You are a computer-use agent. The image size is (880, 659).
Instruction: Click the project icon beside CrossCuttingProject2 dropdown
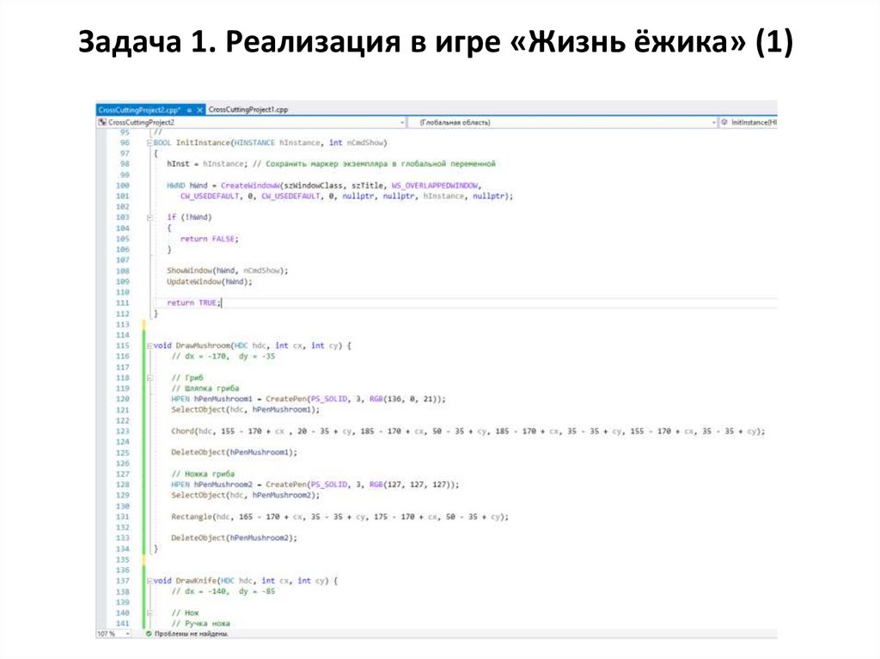(102, 122)
